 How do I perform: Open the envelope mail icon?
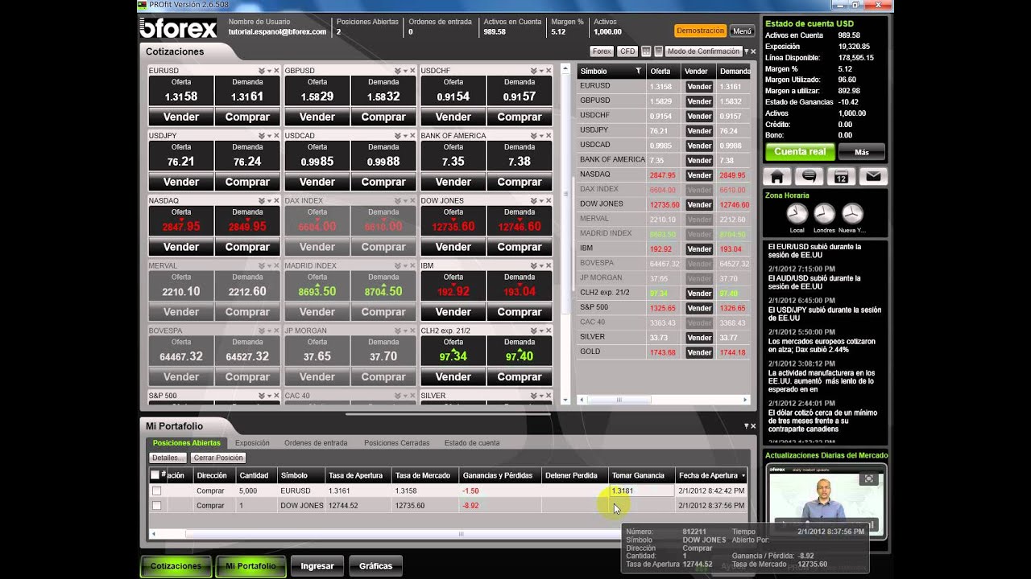pyautogui.click(x=872, y=177)
